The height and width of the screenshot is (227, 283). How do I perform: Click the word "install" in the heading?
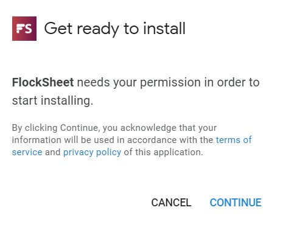[x=164, y=29]
